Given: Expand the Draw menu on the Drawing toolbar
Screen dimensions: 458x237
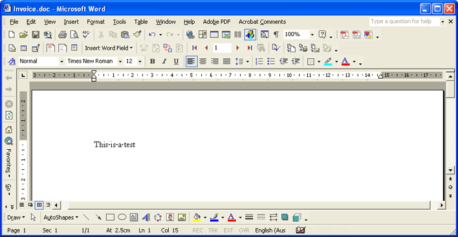Looking at the screenshot, I should click(x=16, y=218).
